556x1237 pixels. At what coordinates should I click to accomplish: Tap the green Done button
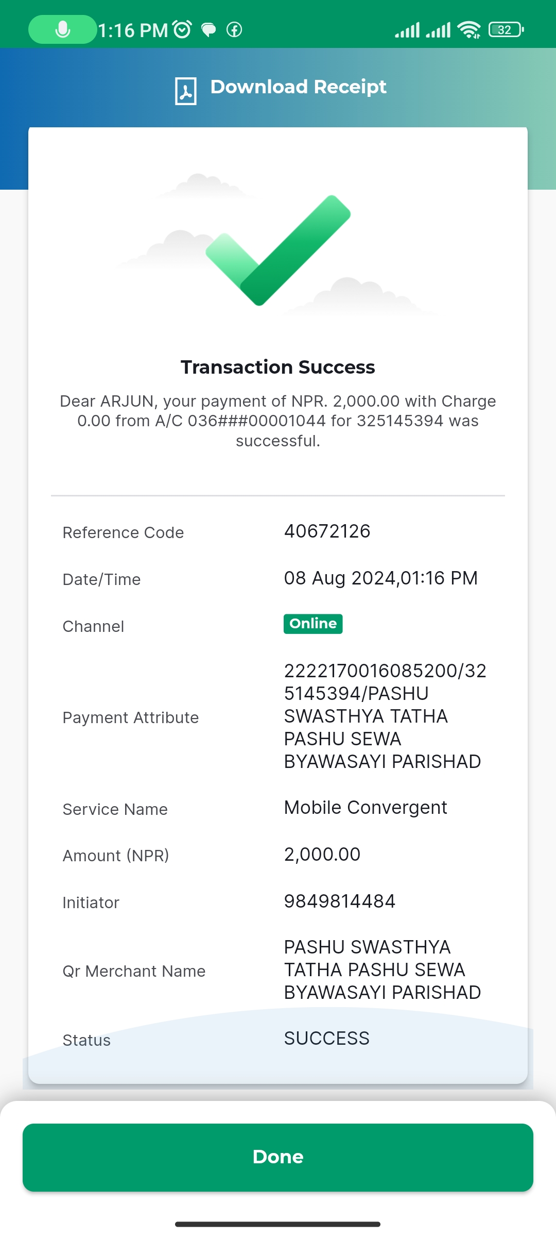tap(278, 1157)
